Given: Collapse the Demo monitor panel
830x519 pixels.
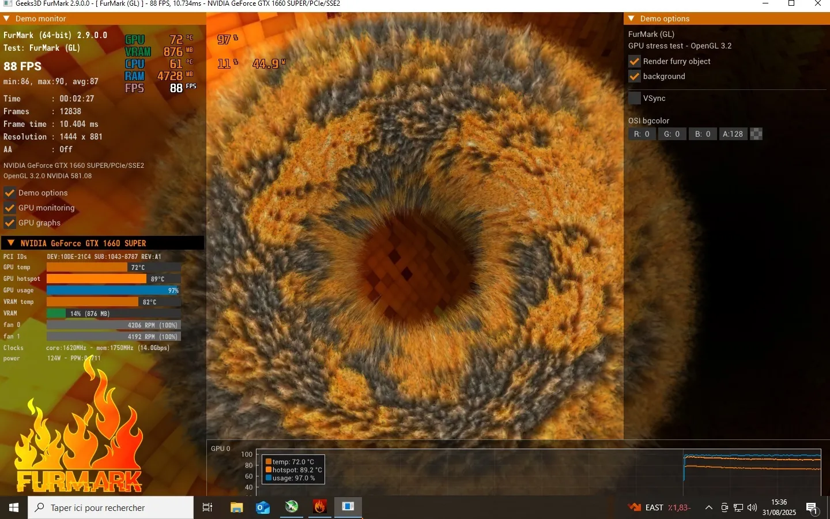Looking at the screenshot, I should click(7, 18).
